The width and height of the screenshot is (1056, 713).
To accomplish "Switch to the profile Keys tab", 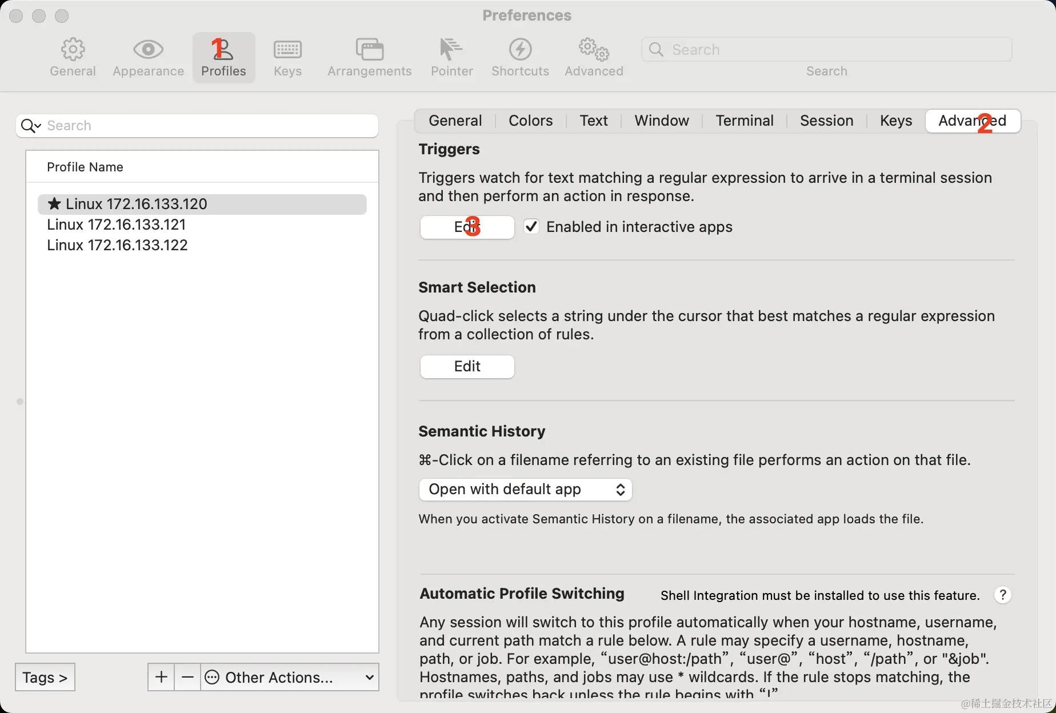I will coord(896,121).
